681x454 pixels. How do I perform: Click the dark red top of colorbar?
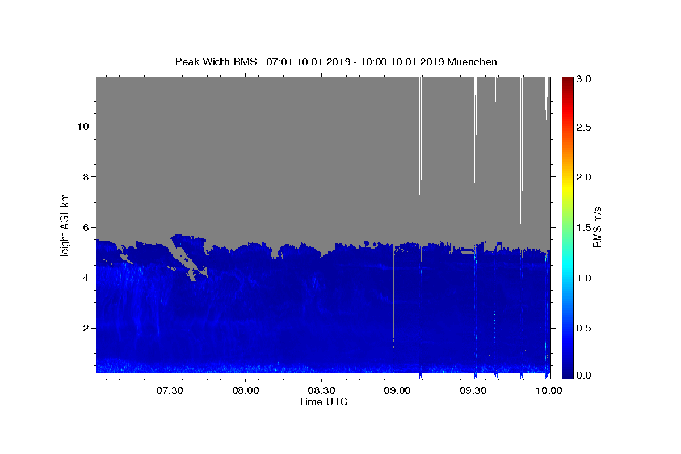pyautogui.click(x=567, y=81)
